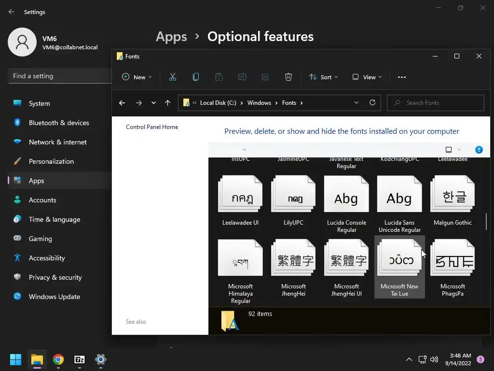
Task: Open the Sort dropdown
Action: [324, 77]
